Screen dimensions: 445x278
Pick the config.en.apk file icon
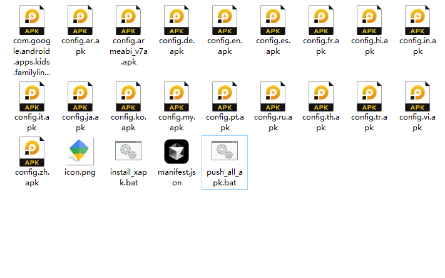click(x=225, y=20)
